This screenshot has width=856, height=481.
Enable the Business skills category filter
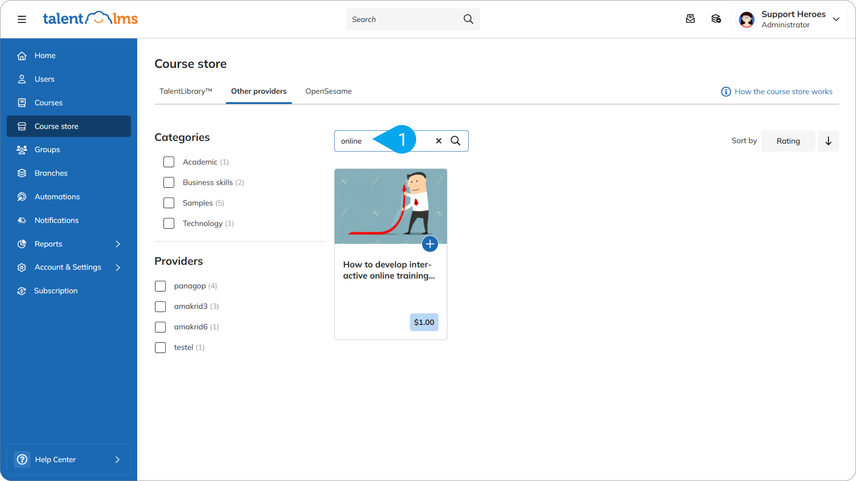169,183
